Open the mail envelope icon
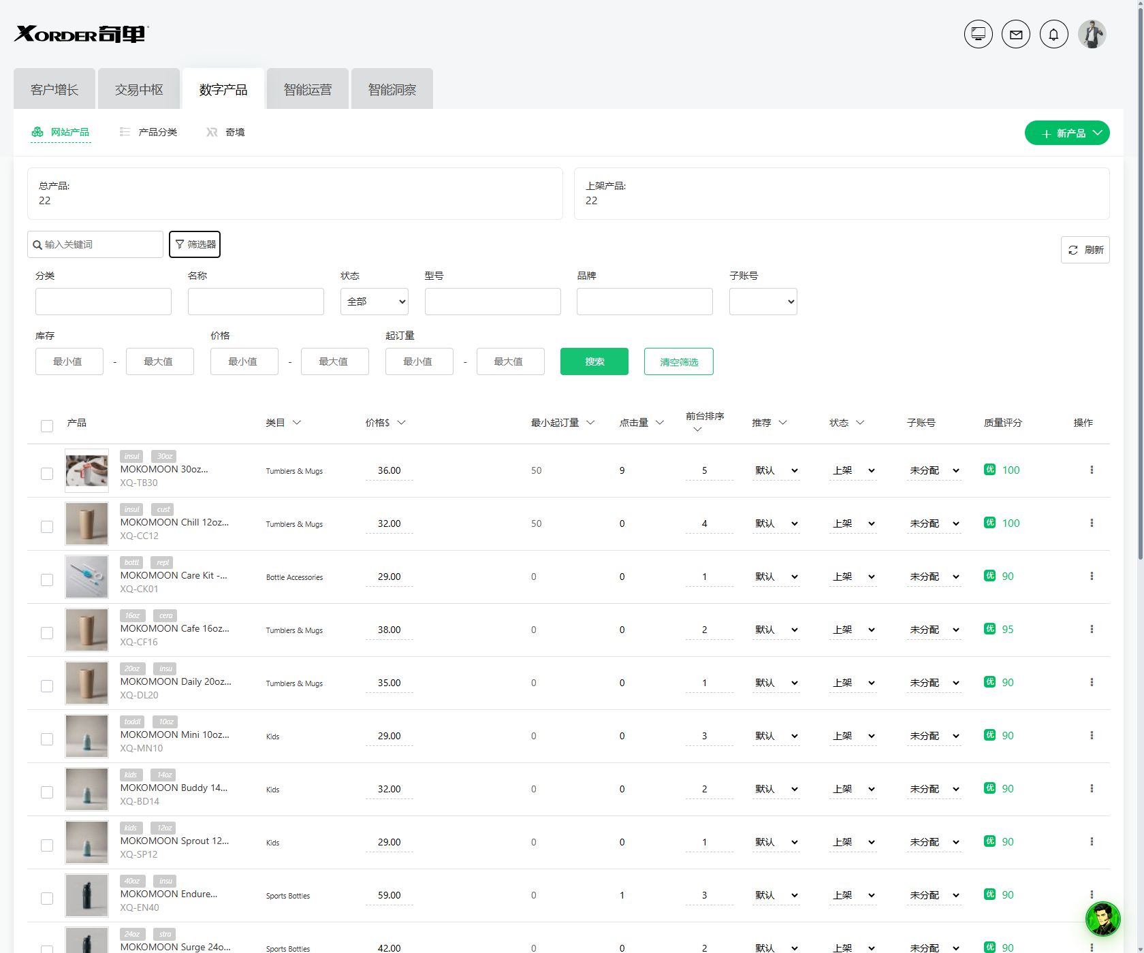Image resolution: width=1144 pixels, height=953 pixels. tap(1016, 34)
